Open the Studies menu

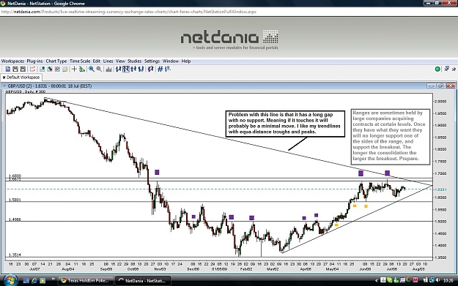click(x=134, y=61)
